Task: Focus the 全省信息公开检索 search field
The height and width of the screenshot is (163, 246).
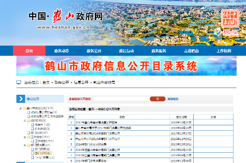Action: point(121,99)
